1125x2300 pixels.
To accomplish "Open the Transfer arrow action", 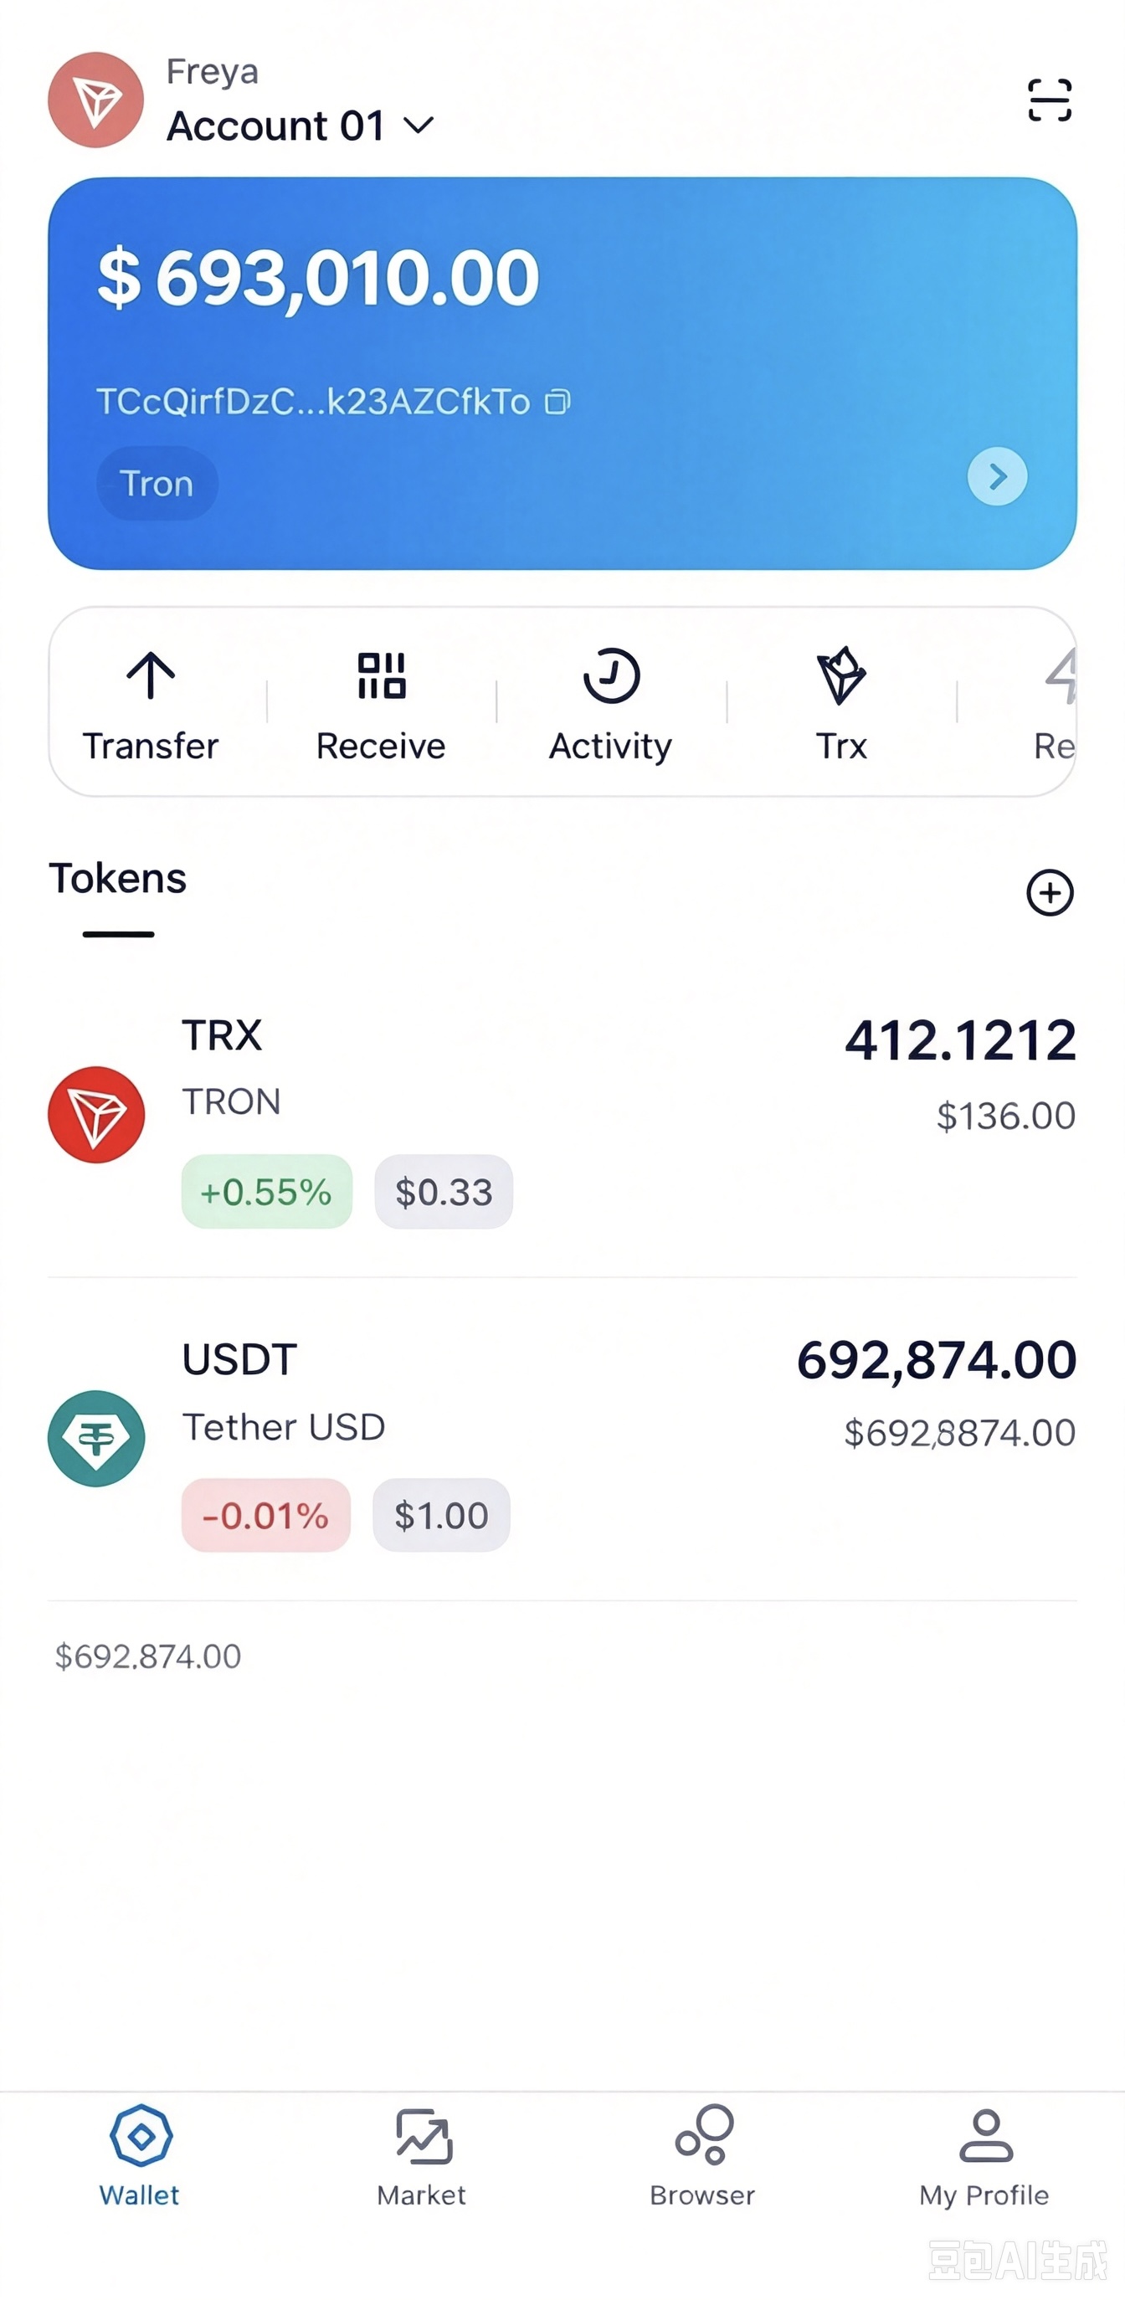I will pyautogui.click(x=150, y=706).
